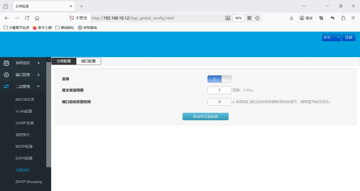The height and width of the screenshot is (191, 360).
Task: Toggle the 启用 enable switch
Action: [219, 79]
